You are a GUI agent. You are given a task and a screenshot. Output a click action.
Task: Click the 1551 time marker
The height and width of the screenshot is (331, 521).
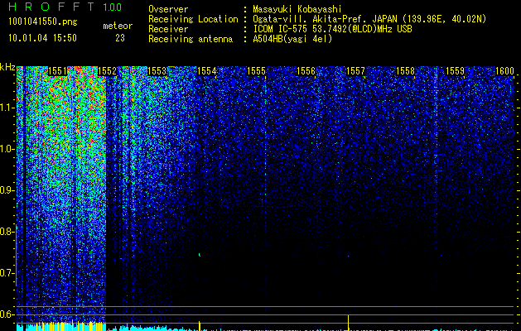point(57,71)
